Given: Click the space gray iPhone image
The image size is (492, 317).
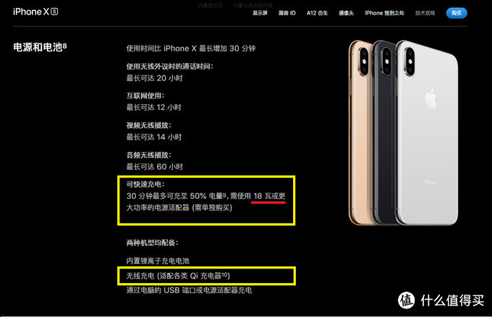Looking at the screenshot, I should click(384, 132).
